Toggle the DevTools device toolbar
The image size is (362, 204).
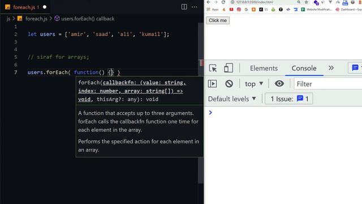pyautogui.click(x=228, y=68)
